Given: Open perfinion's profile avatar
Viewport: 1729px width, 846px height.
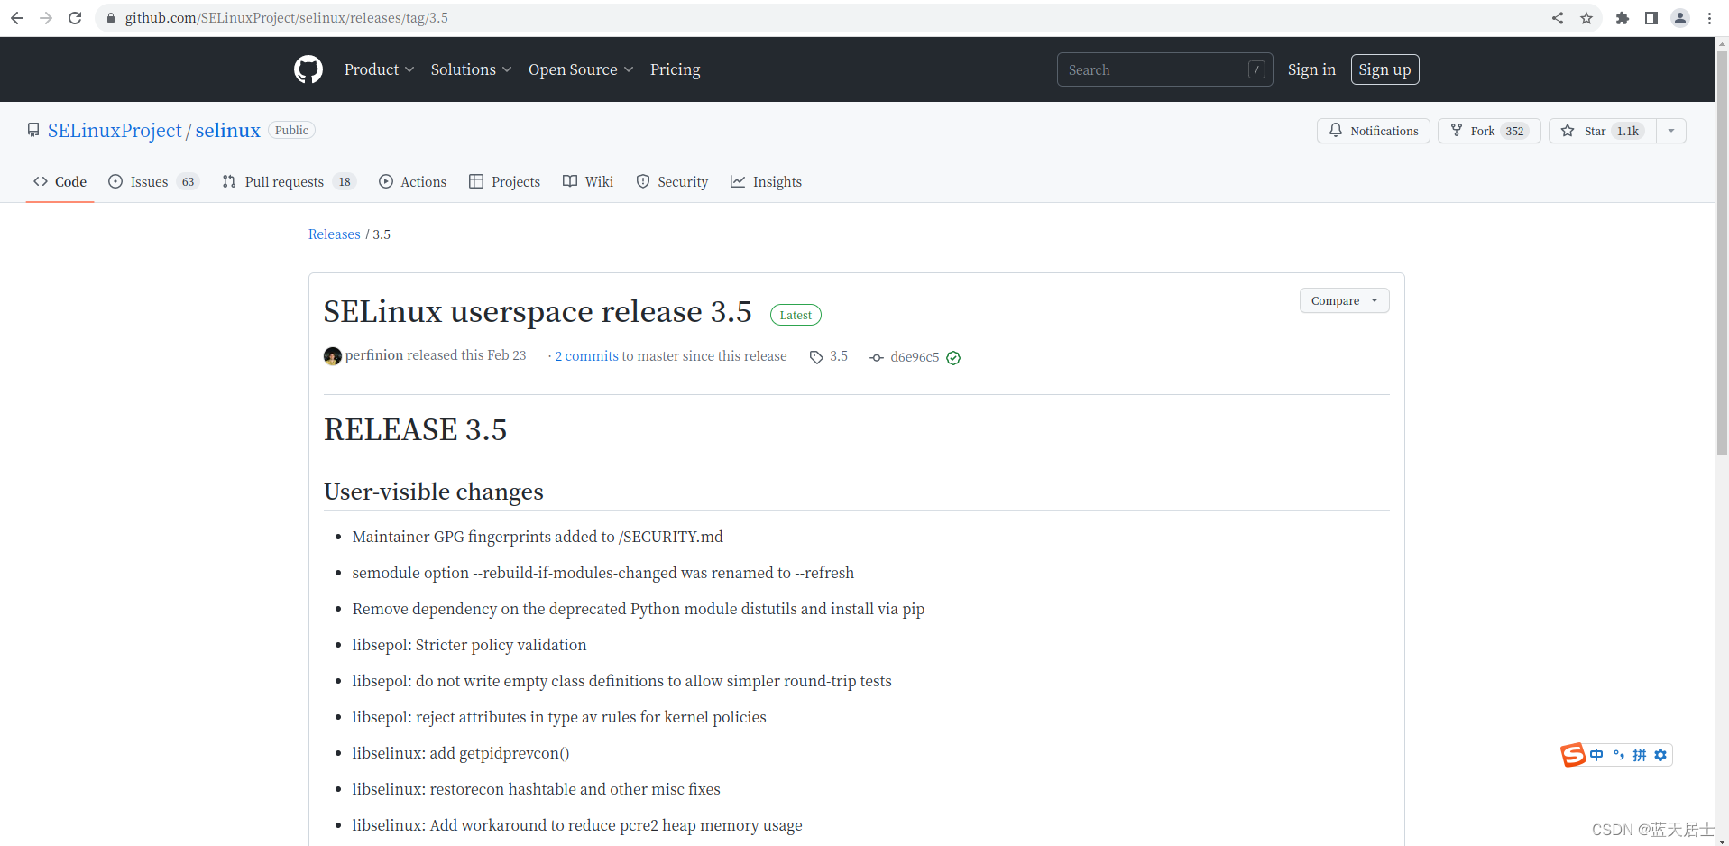Looking at the screenshot, I should (x=332, y=355).
